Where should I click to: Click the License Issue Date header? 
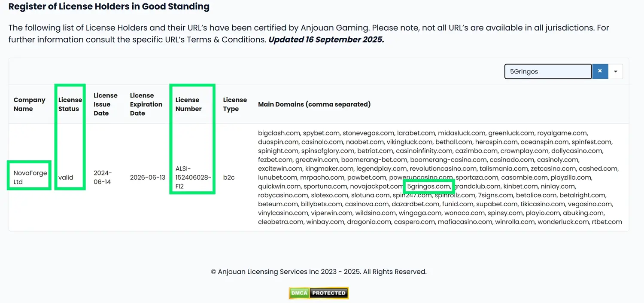point(105,104)
